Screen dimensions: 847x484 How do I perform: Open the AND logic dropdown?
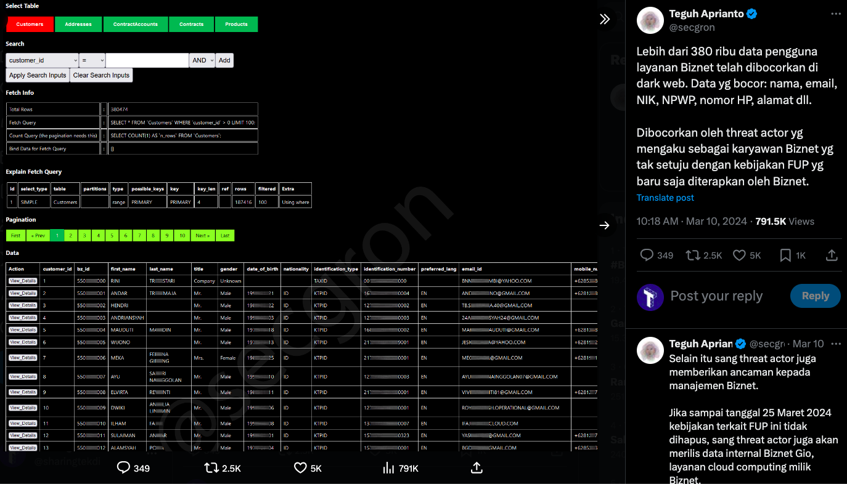click(202, 60)
